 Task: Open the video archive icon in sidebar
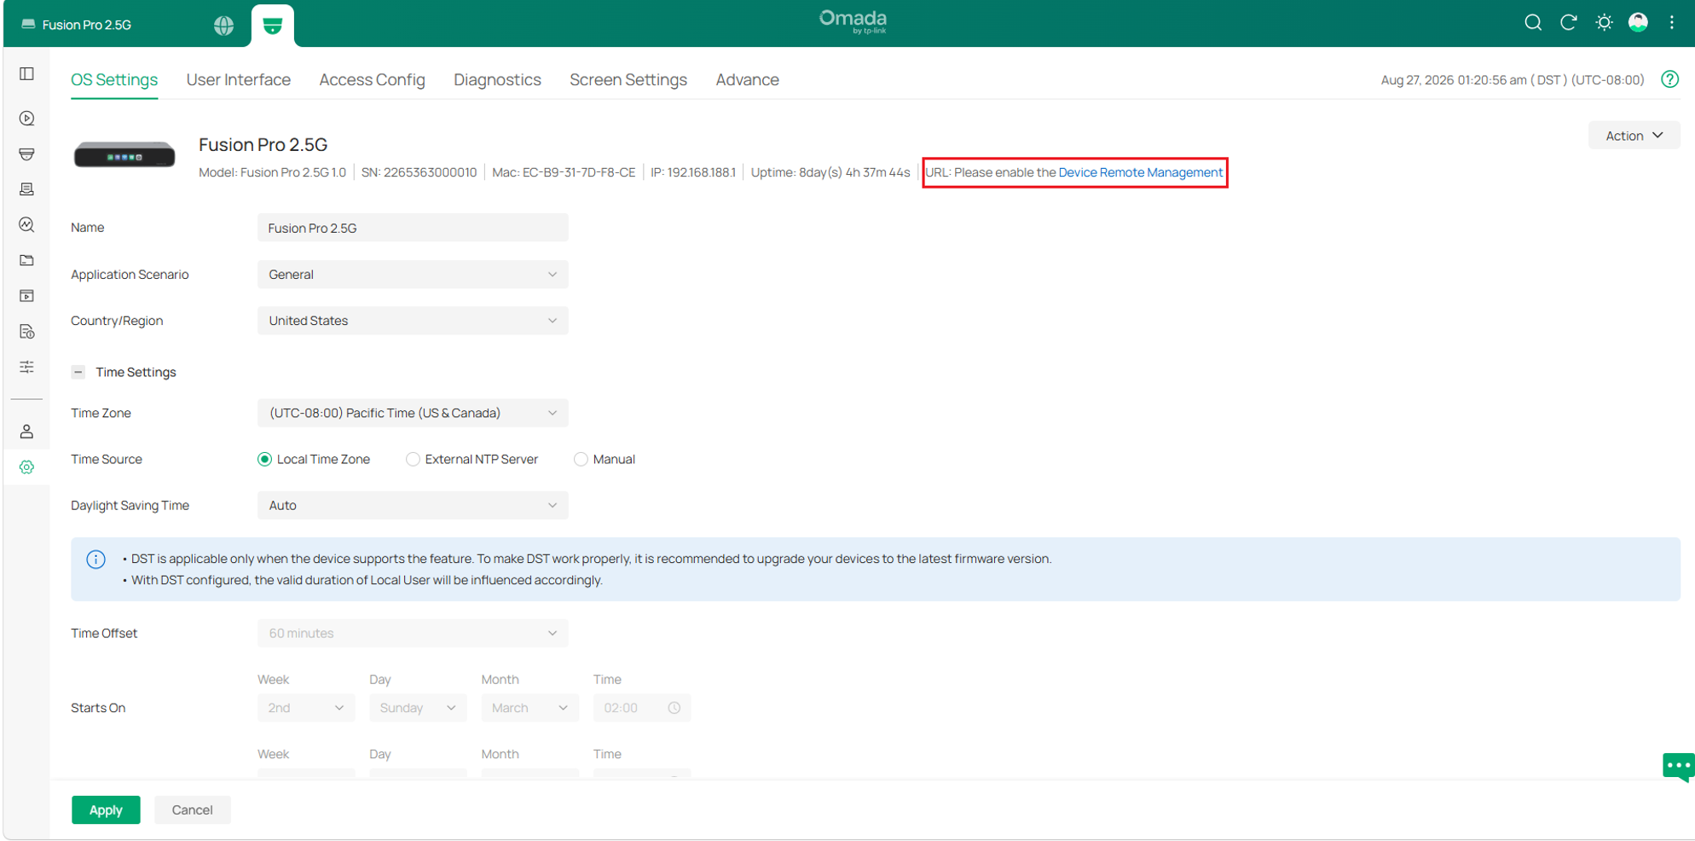27,296
